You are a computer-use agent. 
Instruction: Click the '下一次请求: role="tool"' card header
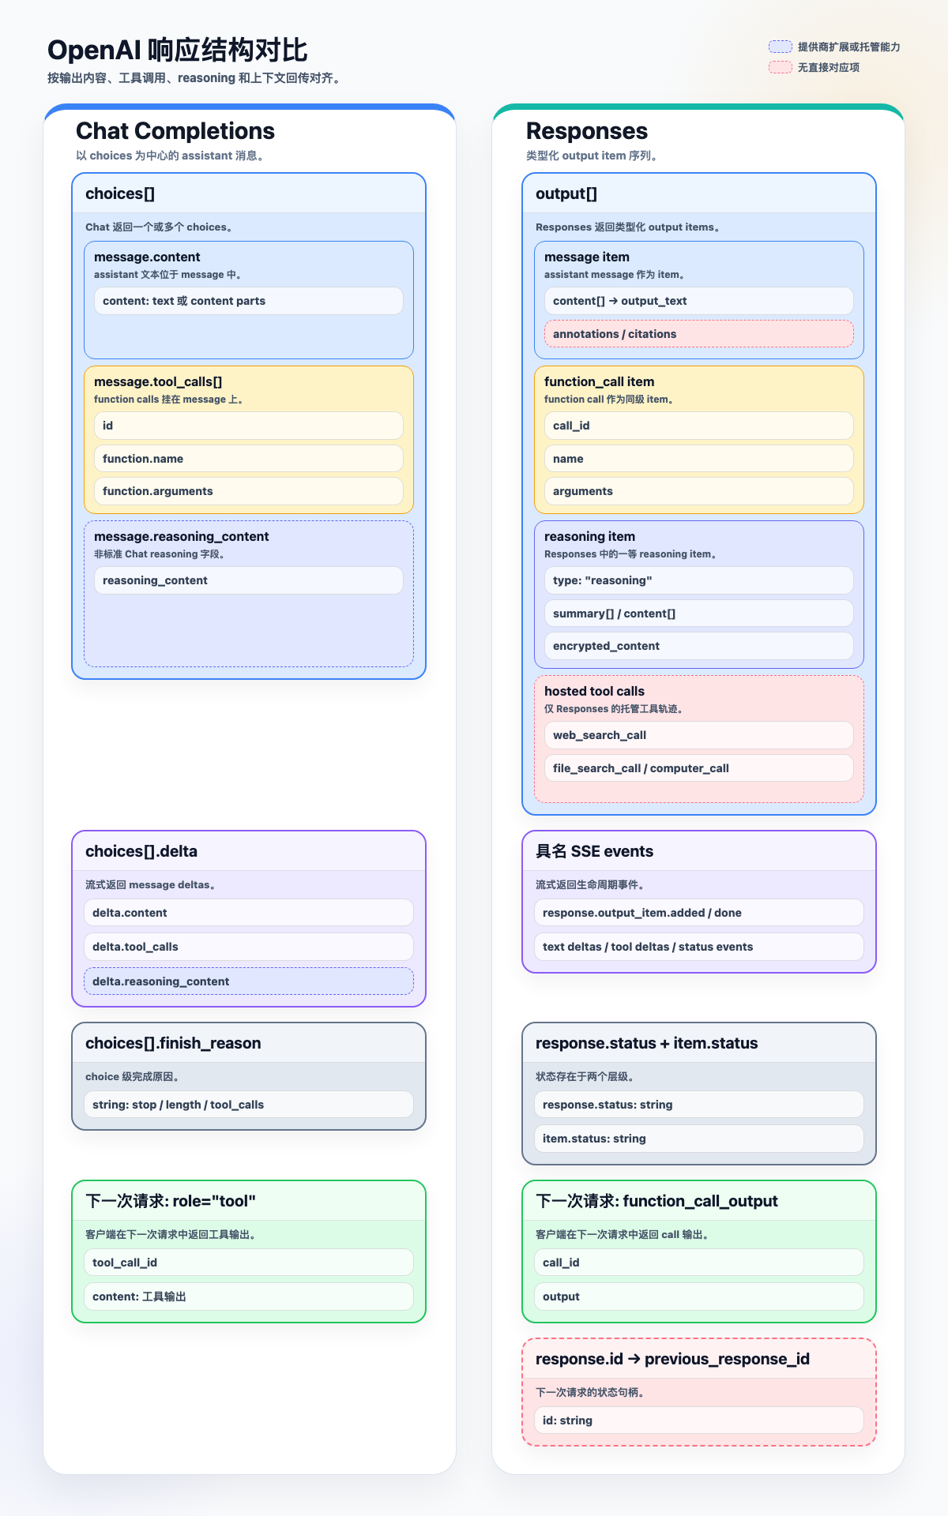(x=249, y=1201)
